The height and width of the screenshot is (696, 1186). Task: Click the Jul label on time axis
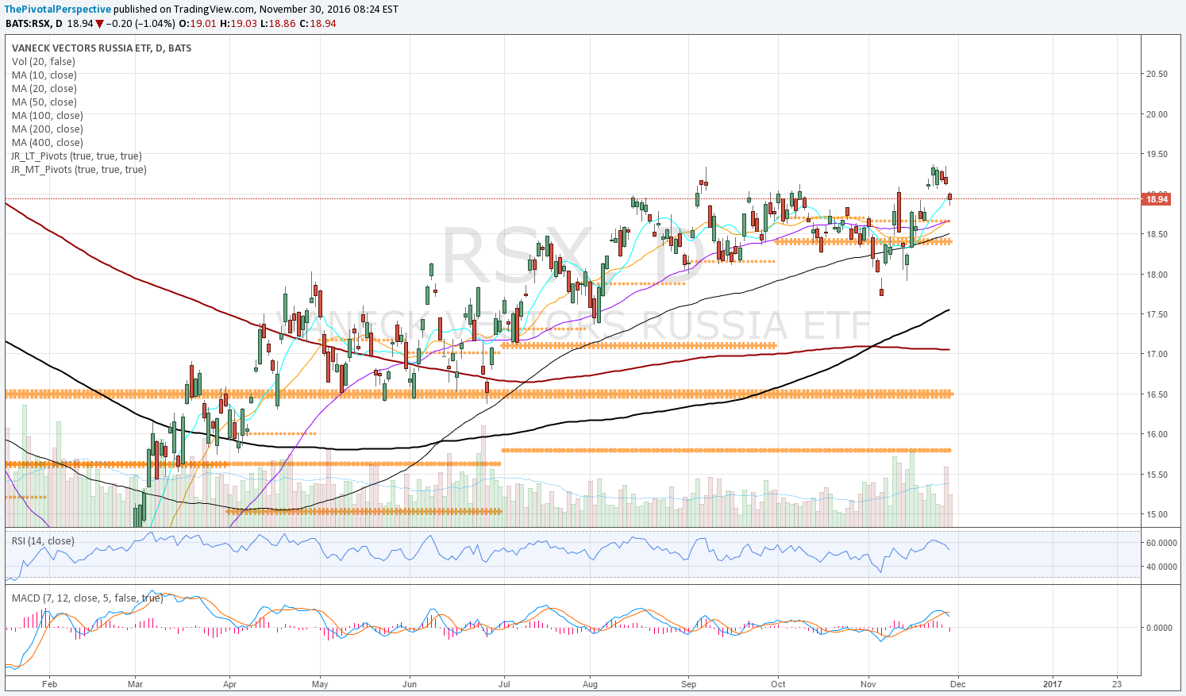pos(504,683)
